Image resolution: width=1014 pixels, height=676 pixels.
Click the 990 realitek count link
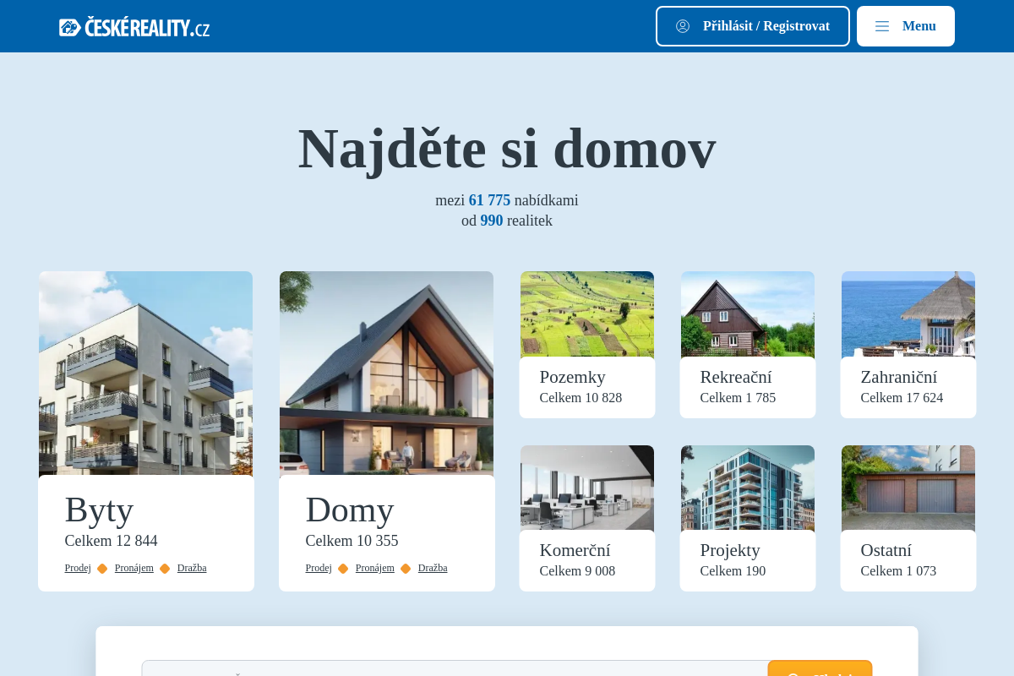pos(491,220)
